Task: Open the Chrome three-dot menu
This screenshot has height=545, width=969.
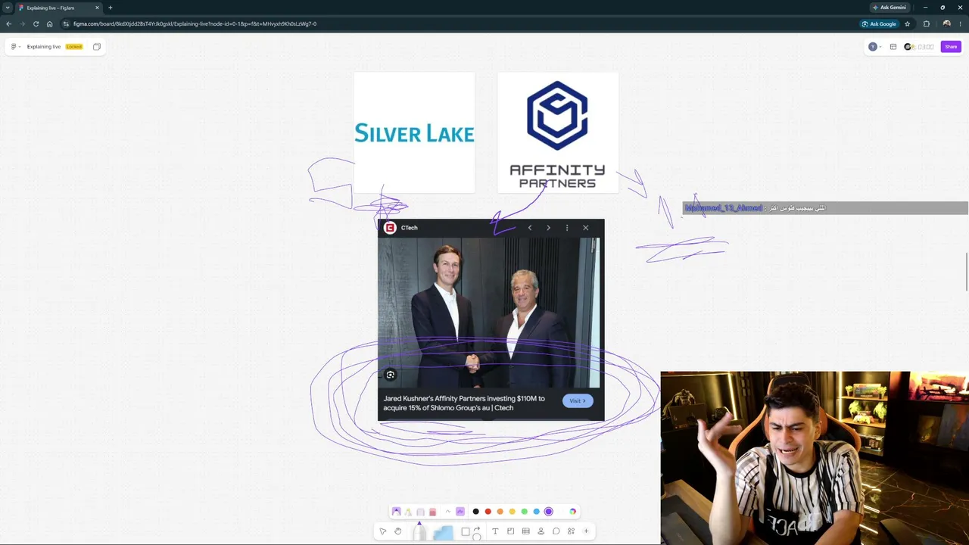Action: pos(961,24)
